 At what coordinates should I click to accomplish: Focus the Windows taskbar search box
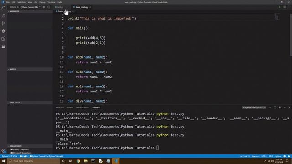(x=33, y=161)
